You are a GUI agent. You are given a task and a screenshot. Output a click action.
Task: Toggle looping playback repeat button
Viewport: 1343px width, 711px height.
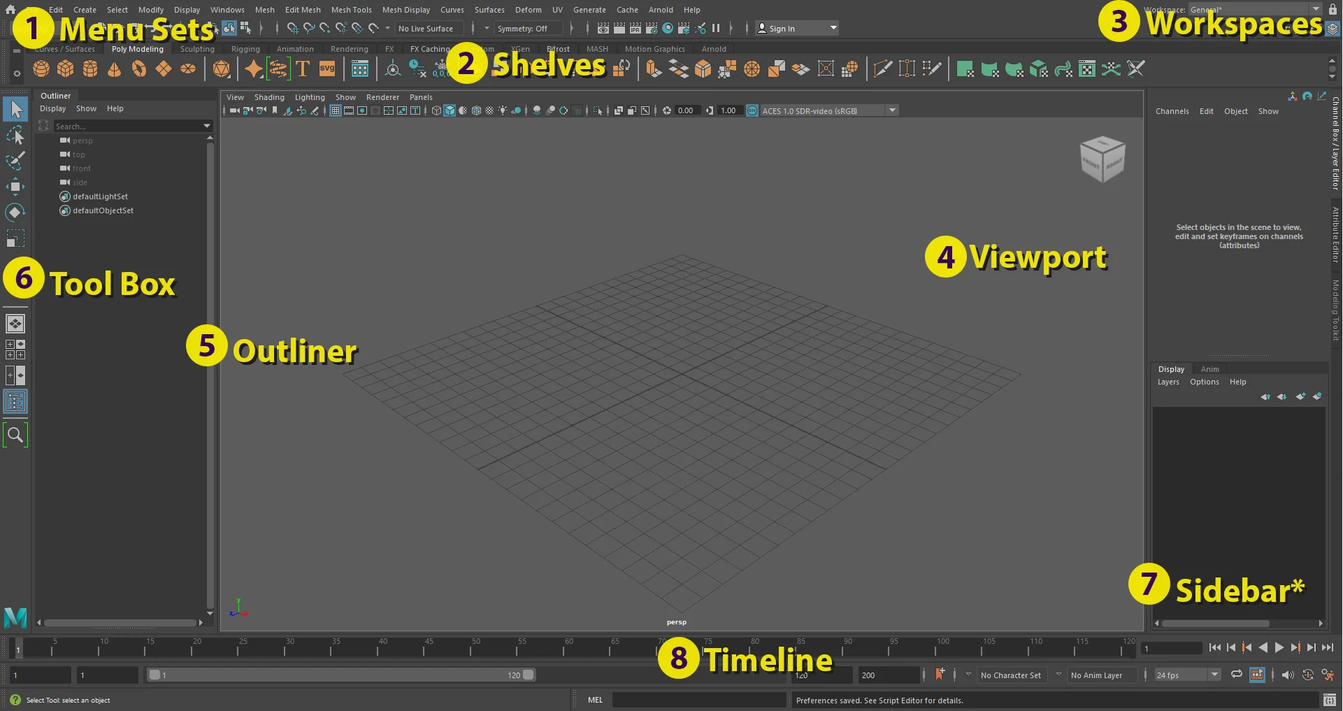[1237, 675]
